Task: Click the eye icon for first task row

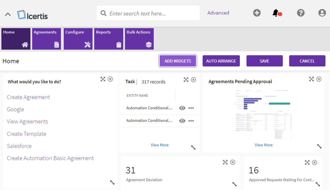Action: pos(182,108)
